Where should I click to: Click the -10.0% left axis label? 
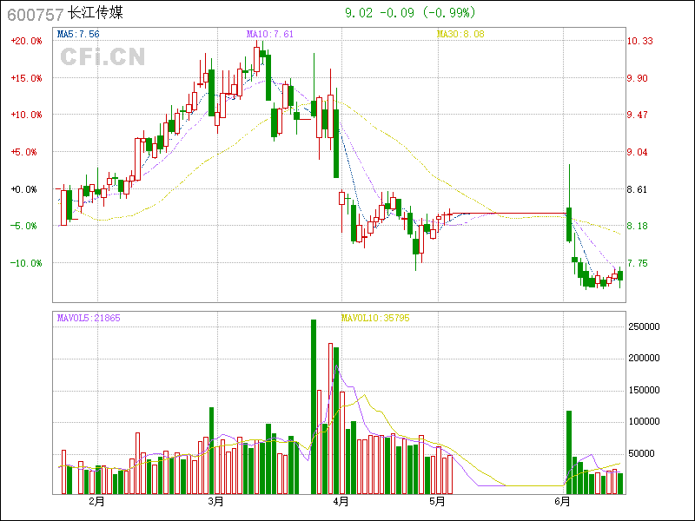coord(26,263)
